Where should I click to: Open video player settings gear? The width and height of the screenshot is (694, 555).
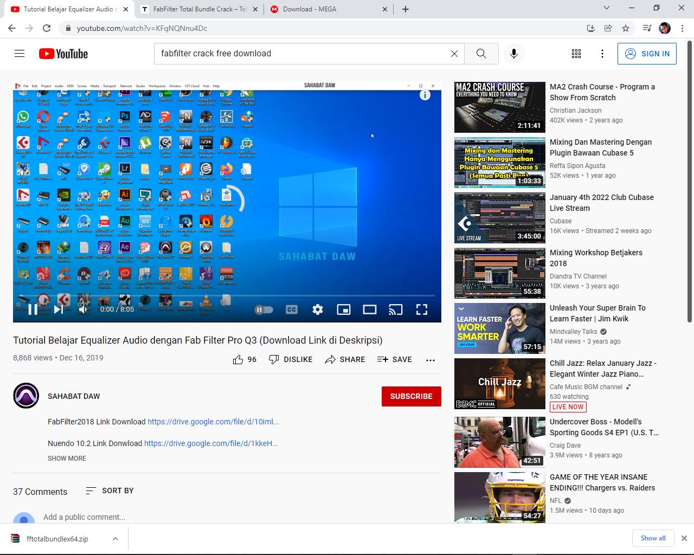coord(318,309)
